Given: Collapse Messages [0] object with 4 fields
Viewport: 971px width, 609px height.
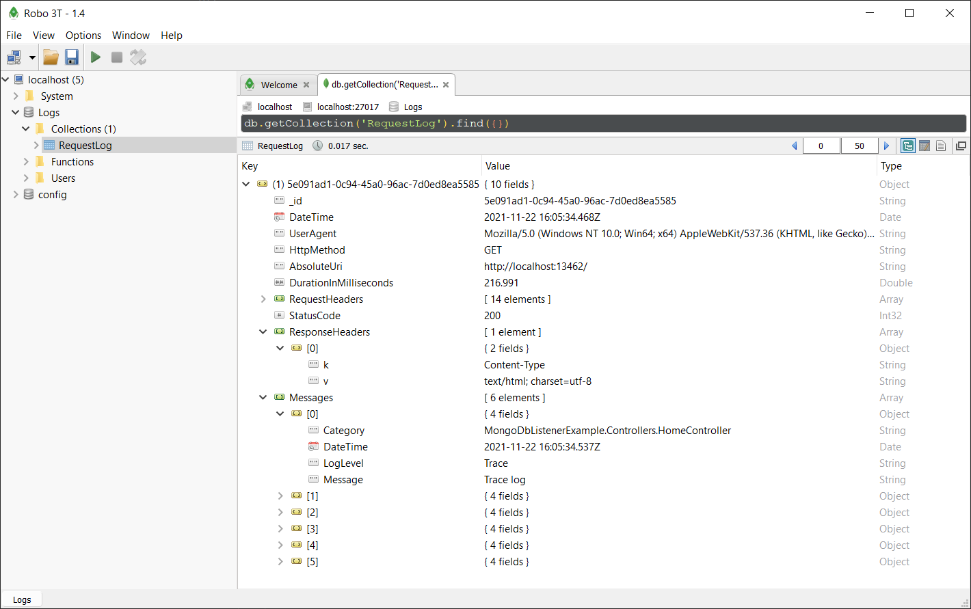Looking at the screenshot, I should [280, 414].
